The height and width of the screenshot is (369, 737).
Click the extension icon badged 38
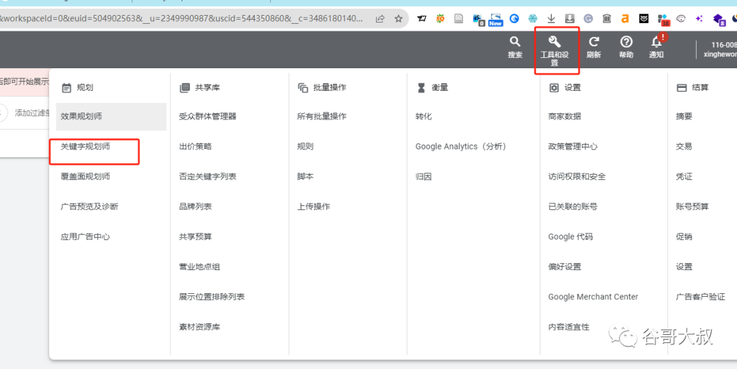point(663,19)
